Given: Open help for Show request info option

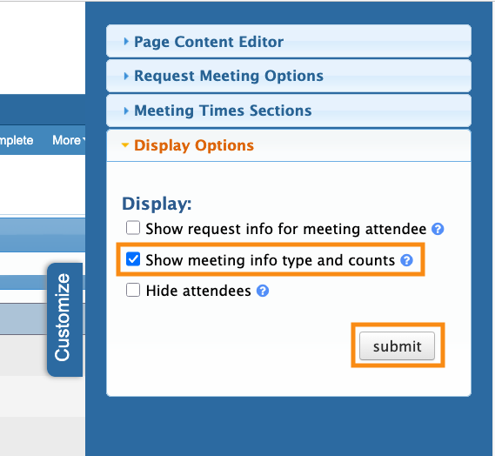Looking at the screenshot, I should [x=438, y=229].
